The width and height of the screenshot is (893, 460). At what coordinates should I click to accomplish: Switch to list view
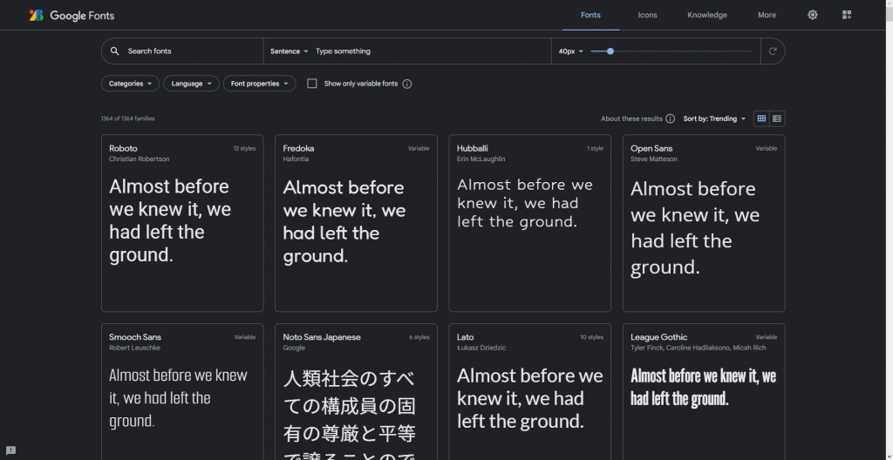click(x=777, y=118)
